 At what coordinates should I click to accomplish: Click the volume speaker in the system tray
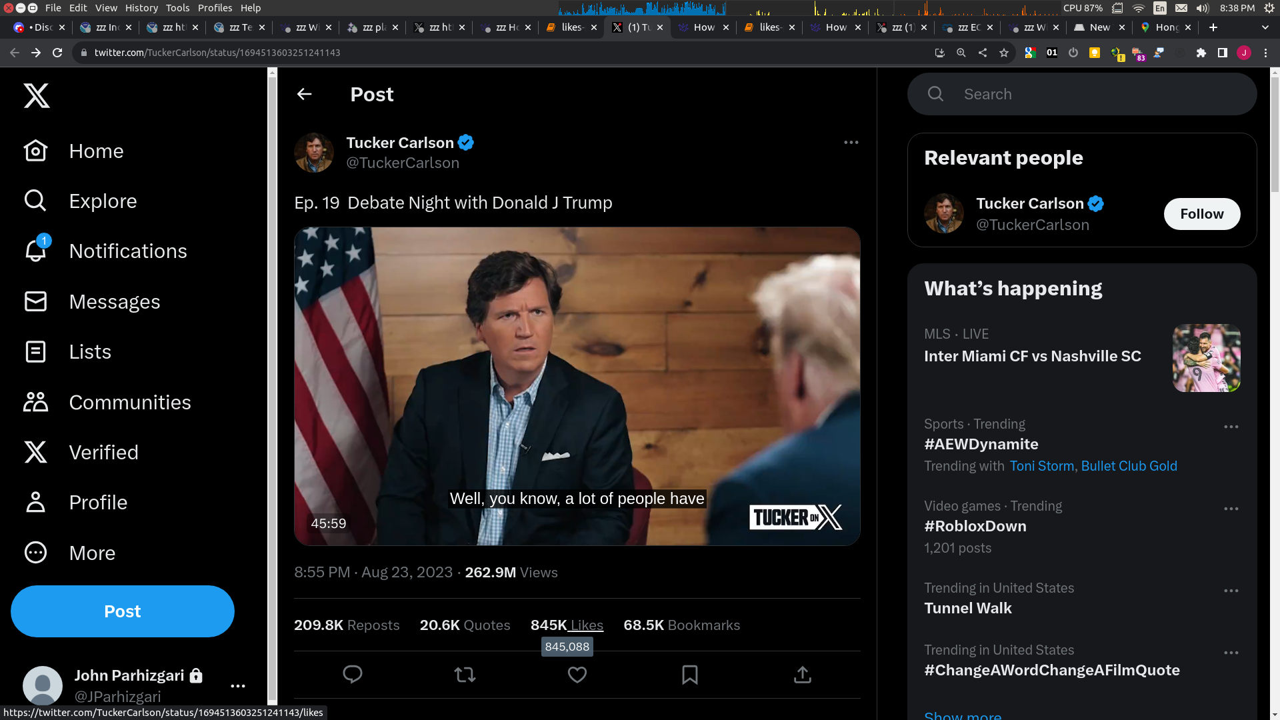[1203, 8]
